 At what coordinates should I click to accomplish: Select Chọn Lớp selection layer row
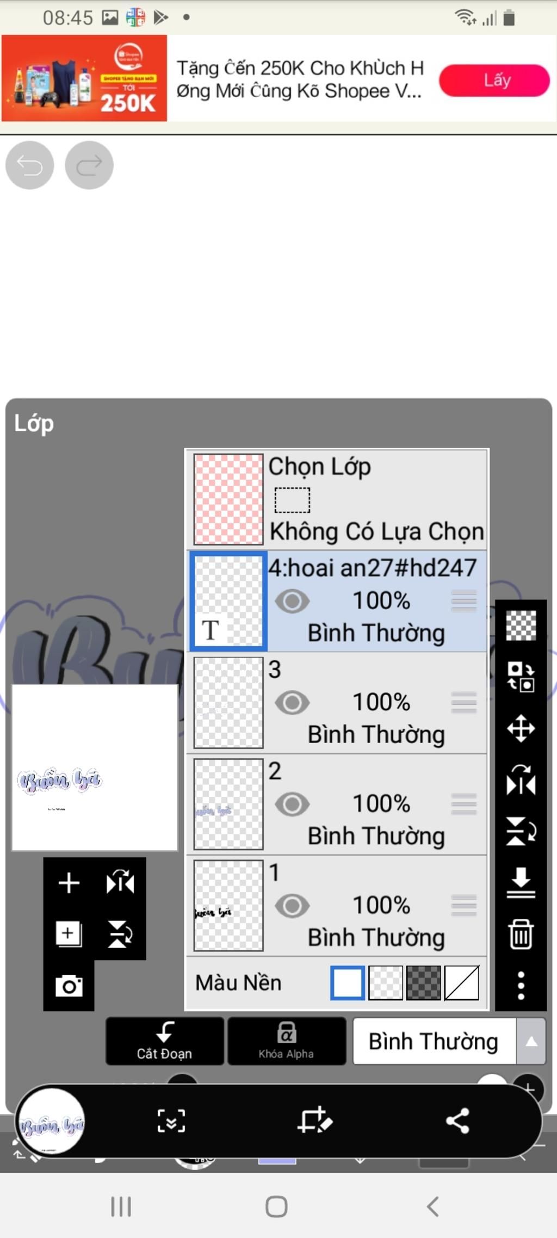point(337,499)
